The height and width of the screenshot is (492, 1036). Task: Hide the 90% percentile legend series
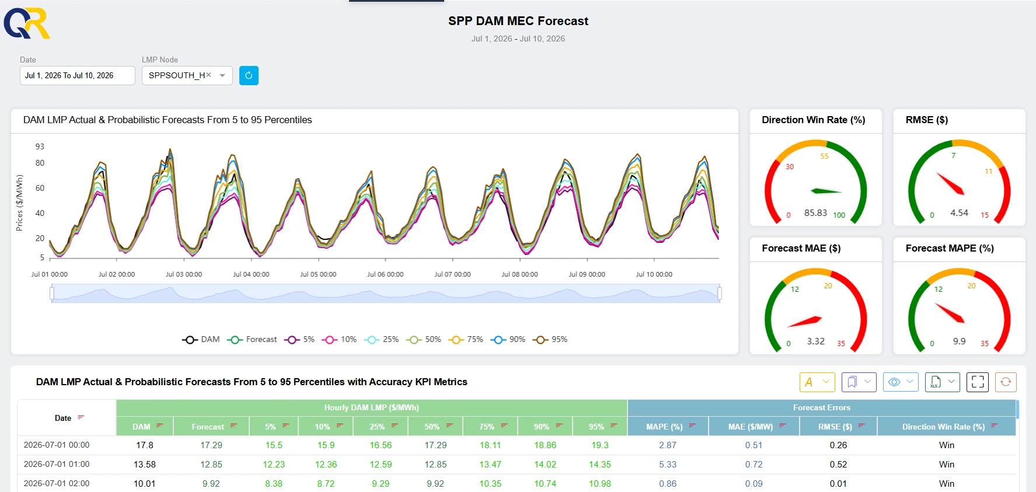click(x=508, y=339)
